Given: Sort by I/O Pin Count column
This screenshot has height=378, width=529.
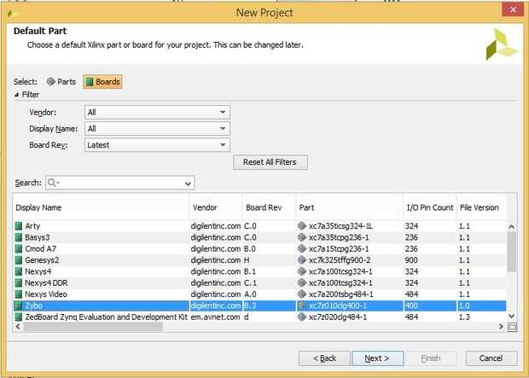Looking at the screenshot, I should (430, 207).
